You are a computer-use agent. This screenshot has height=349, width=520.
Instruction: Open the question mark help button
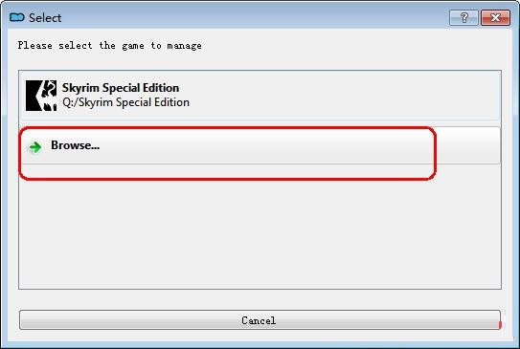coord(463,17)
